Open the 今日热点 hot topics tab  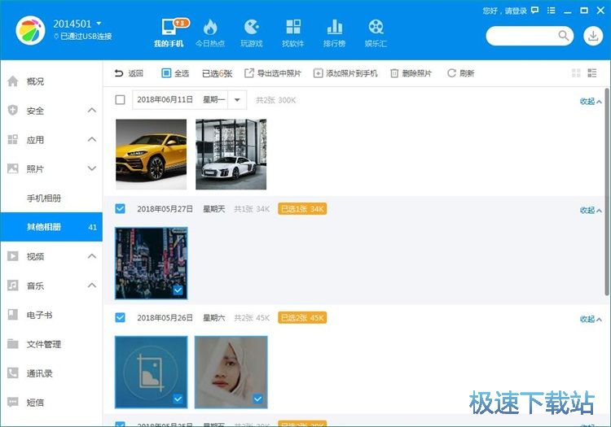coord(210,33)
